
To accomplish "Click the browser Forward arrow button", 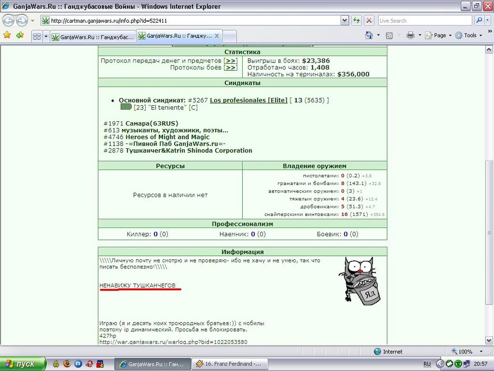I will [x=22, y=21].
